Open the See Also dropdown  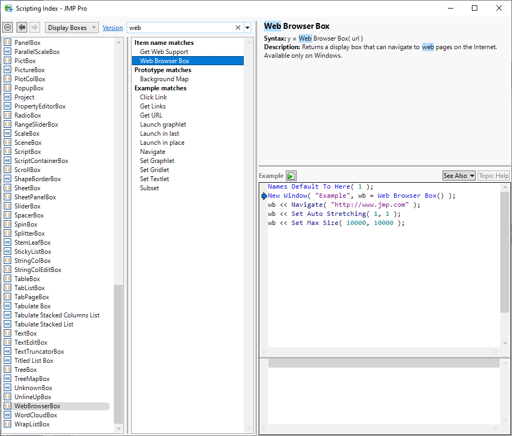pos(459,176)
